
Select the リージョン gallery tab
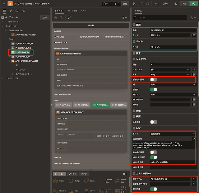point(59,174)
